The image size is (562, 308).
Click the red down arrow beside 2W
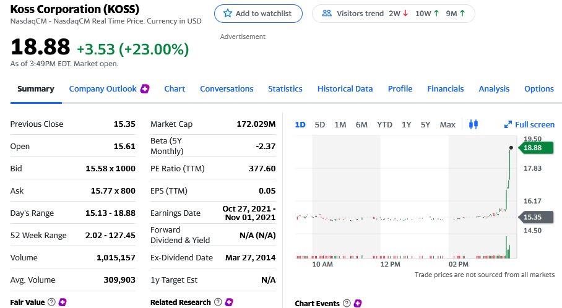click(405, 13)
